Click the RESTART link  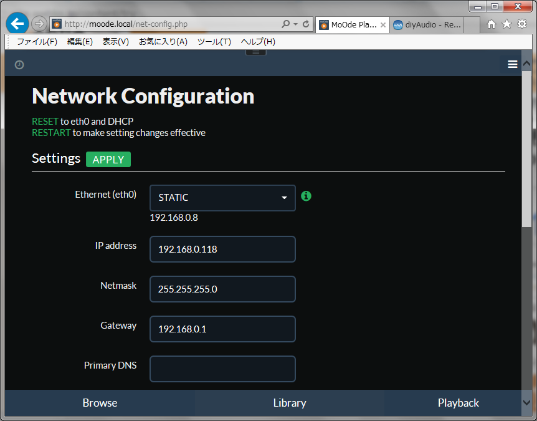[x=51, y=133]
